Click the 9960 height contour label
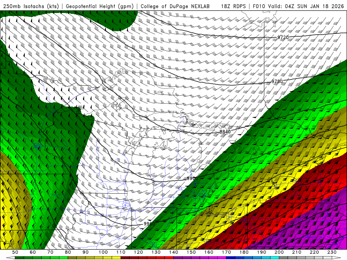Screen dimensions: 347x260 [149, 224]
